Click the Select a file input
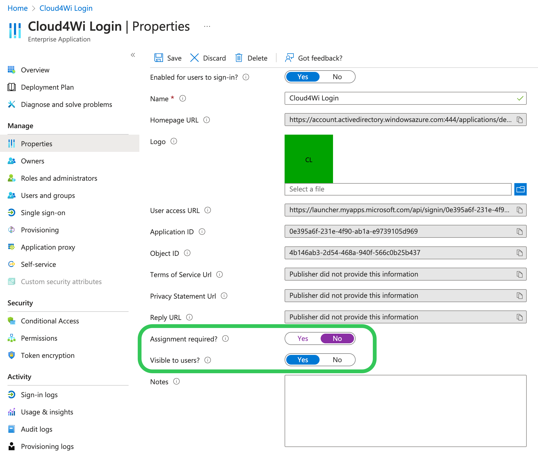 [x=398, y=189]
